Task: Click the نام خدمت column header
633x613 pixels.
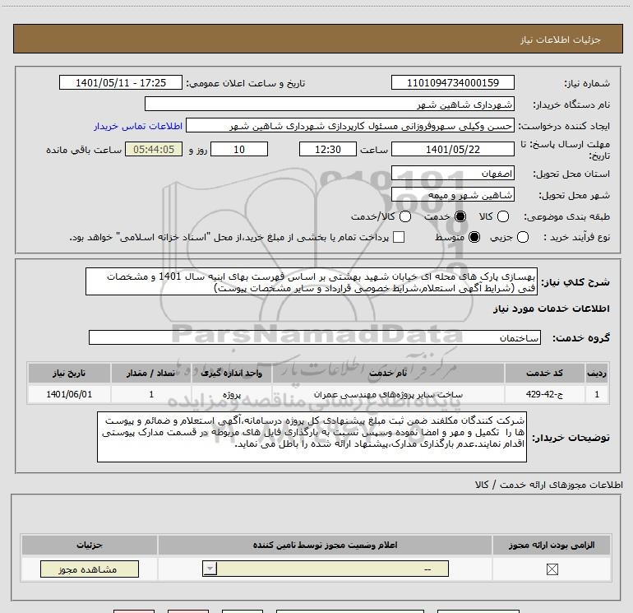Action: (x=388, y=373)
